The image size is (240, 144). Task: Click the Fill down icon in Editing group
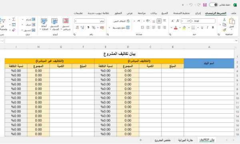pos(14,25)
